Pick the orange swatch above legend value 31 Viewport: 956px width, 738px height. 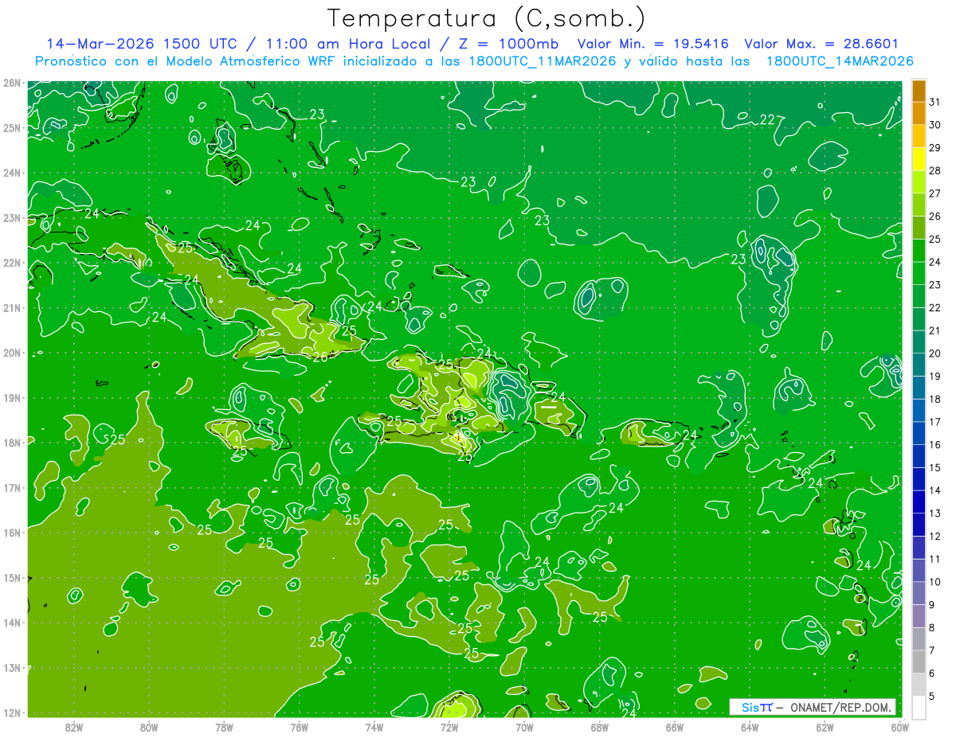point(919,90)
